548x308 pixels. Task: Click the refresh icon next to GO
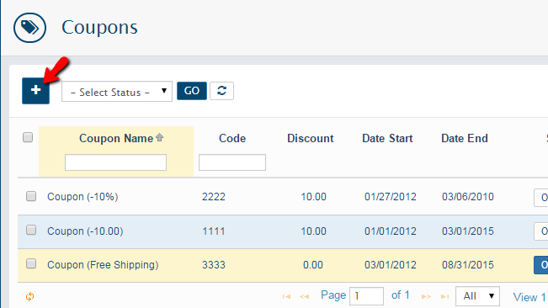tap(221, 91)
